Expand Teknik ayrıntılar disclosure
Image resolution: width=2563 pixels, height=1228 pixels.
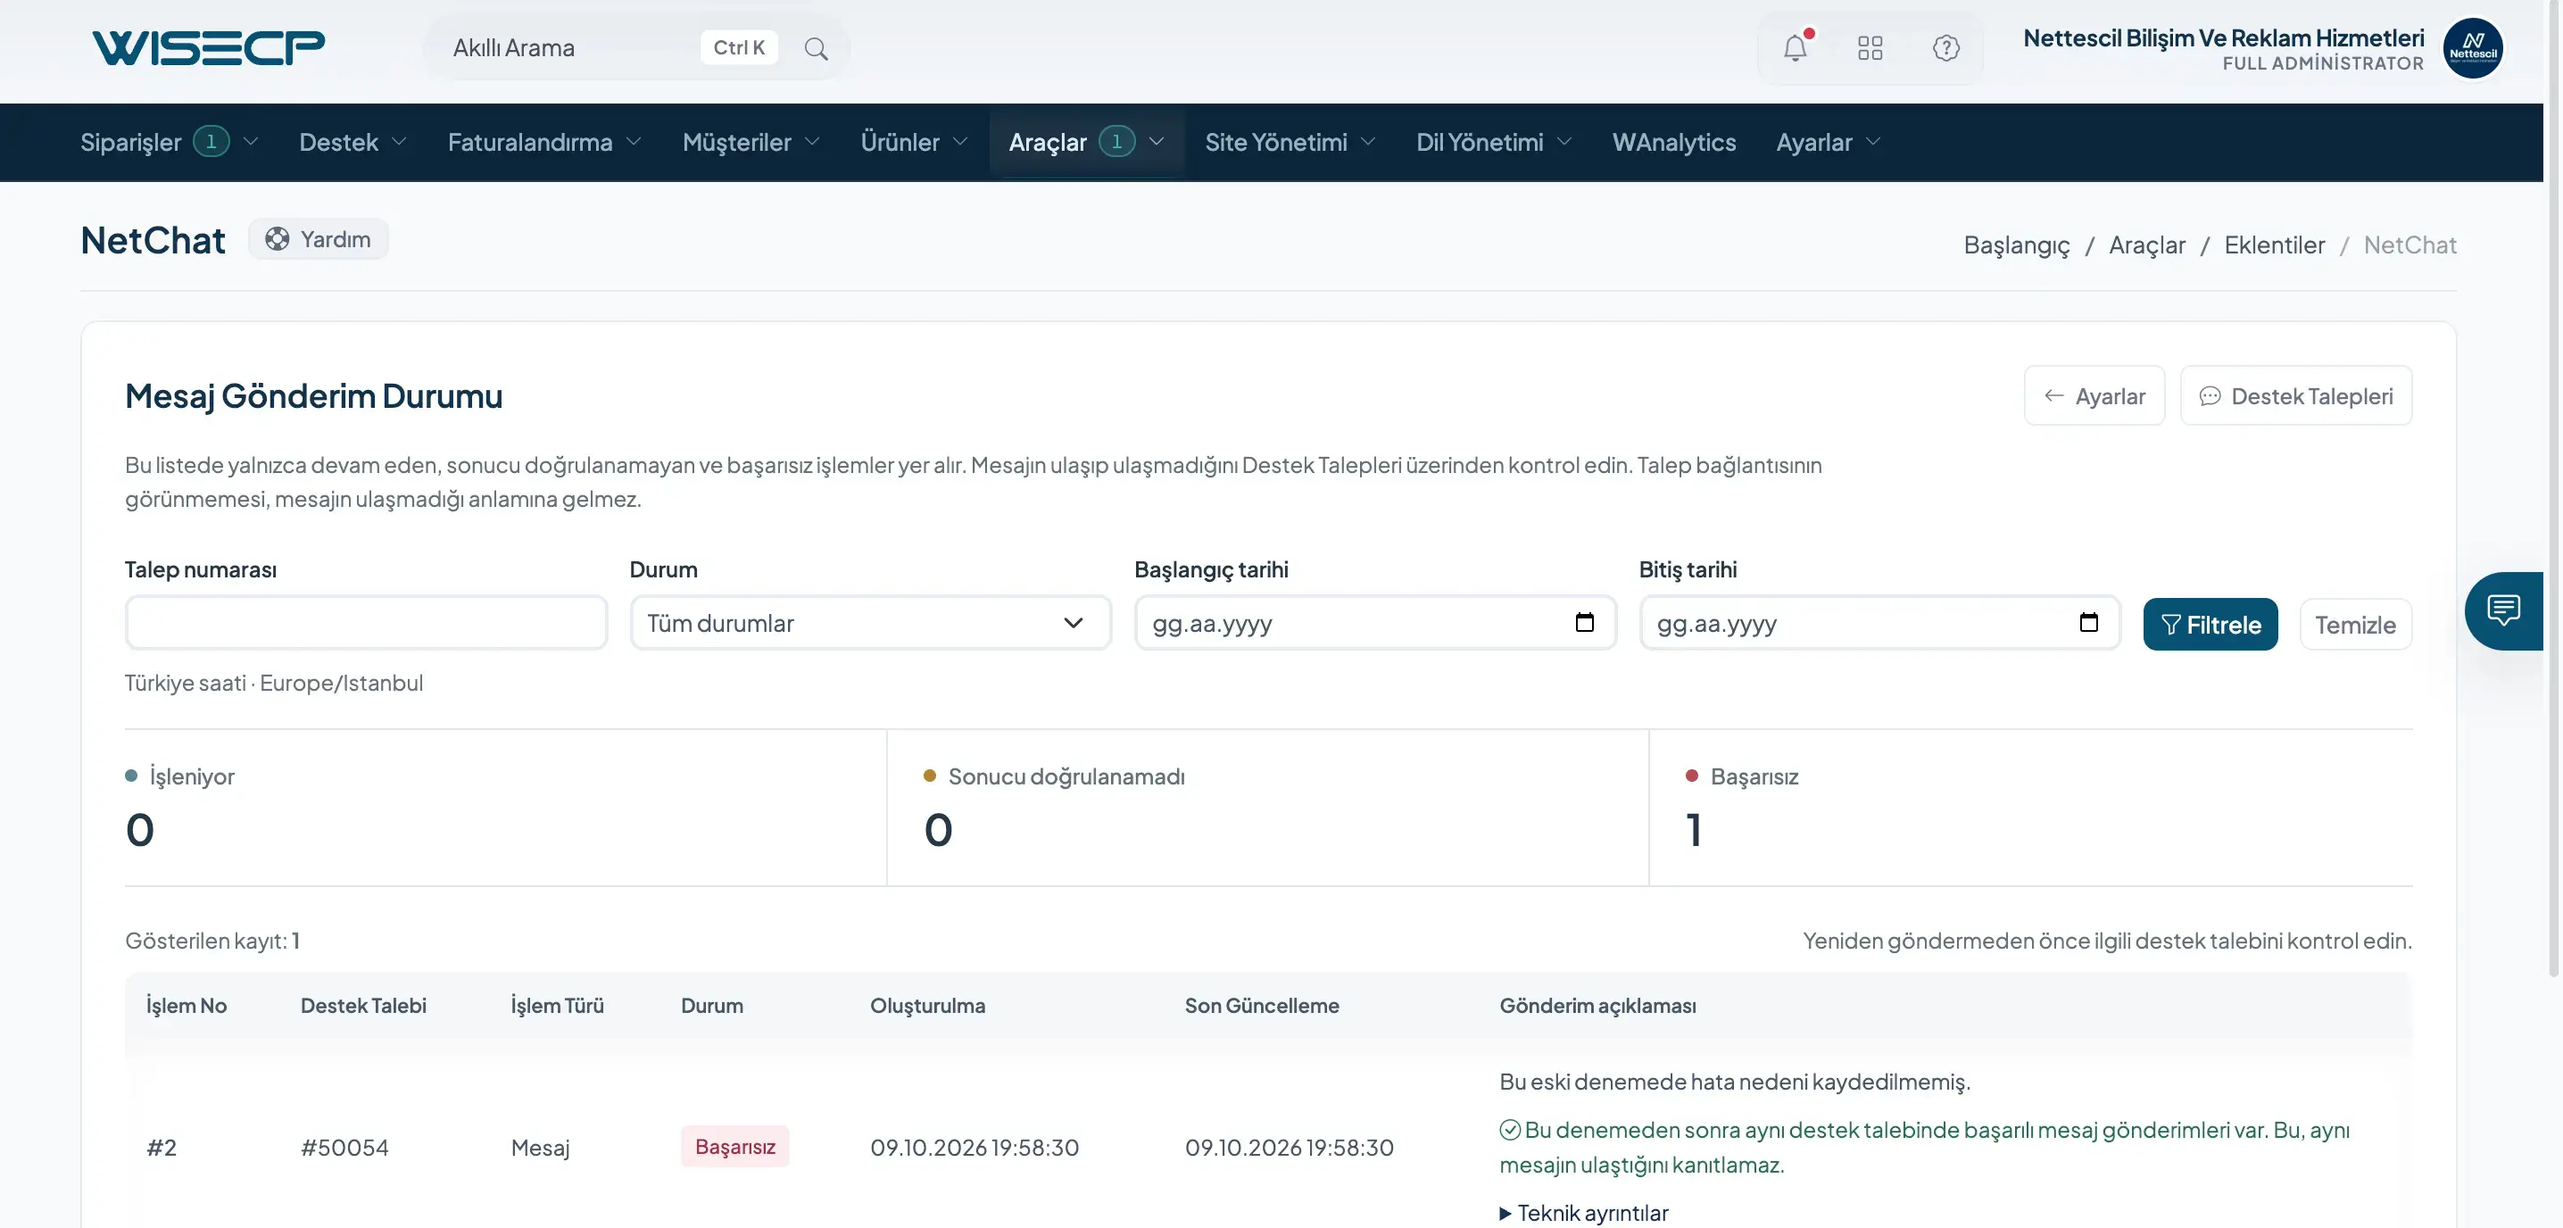click(1583, 1213)
